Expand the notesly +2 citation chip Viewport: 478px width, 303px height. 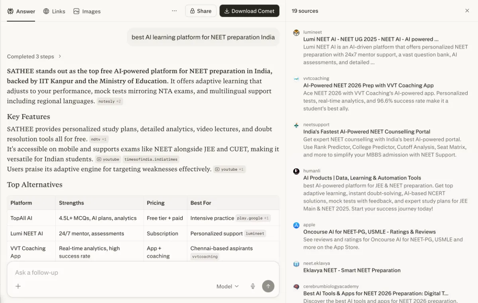point(110,101)
